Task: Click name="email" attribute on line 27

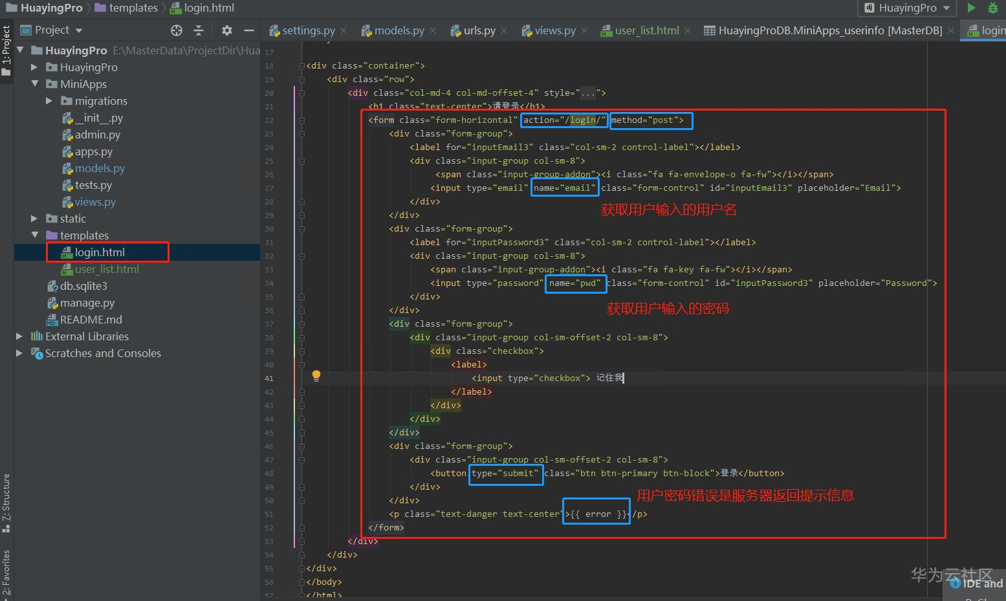Action: click(564, 188)
